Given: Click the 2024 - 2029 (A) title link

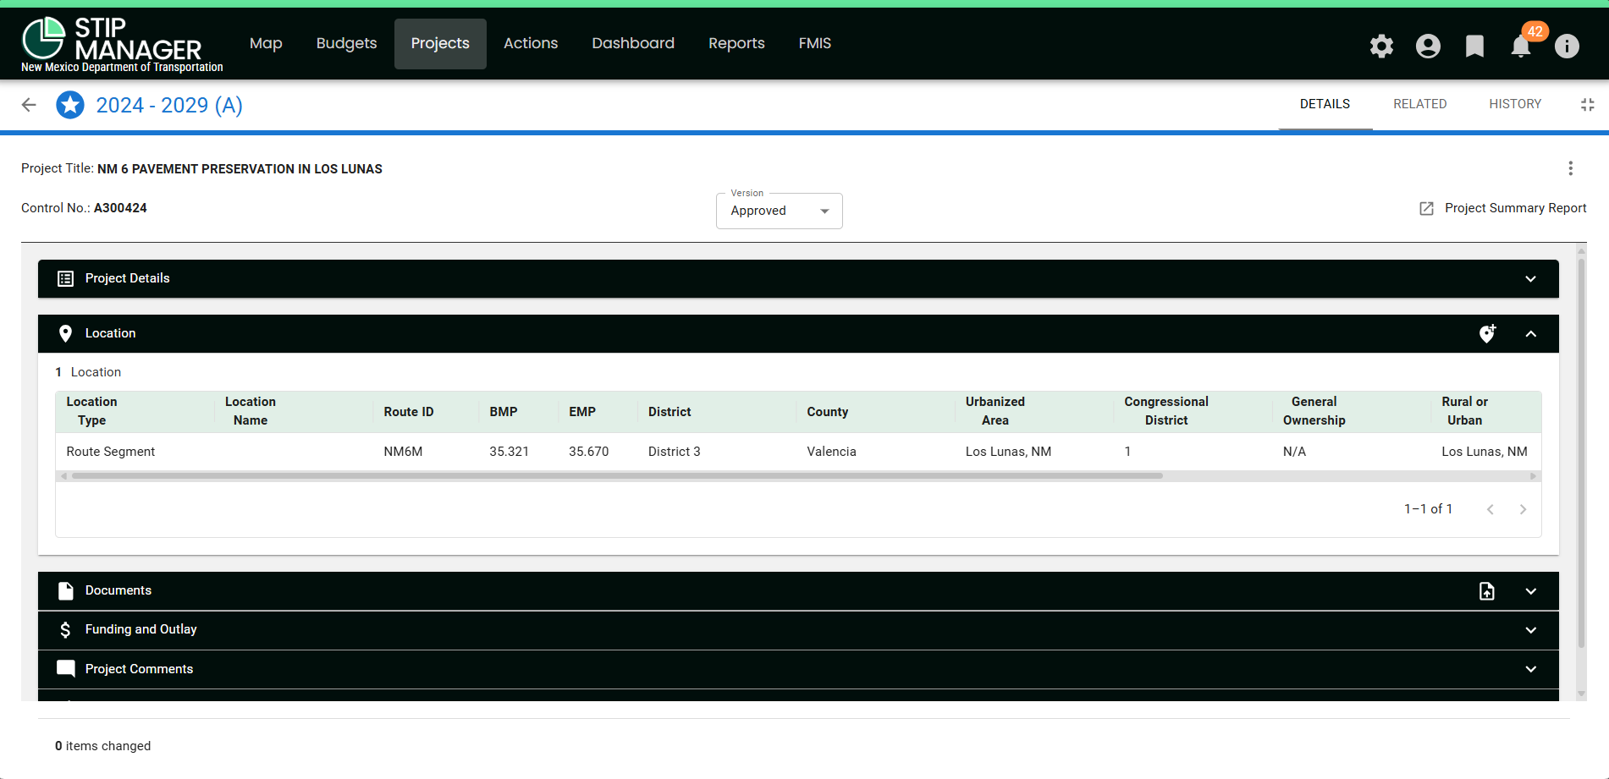Looking at the screenshot, I should pyautogui.click(x=169, y=105).
